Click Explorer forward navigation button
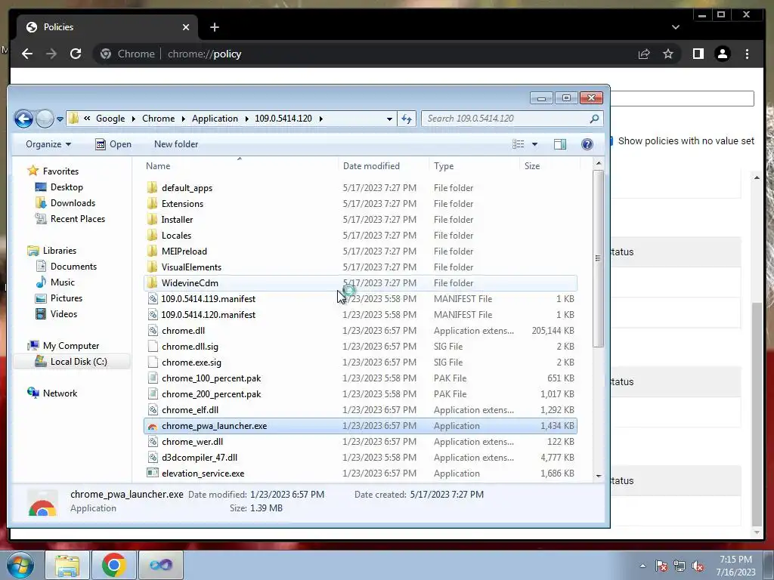 click(45, 119)
